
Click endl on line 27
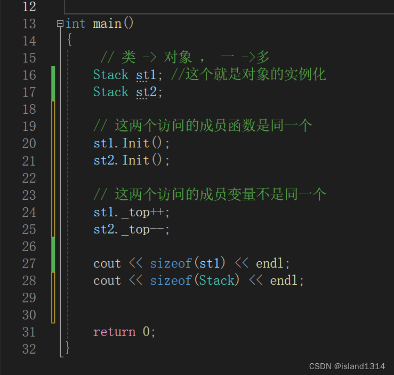pos(270,264)
